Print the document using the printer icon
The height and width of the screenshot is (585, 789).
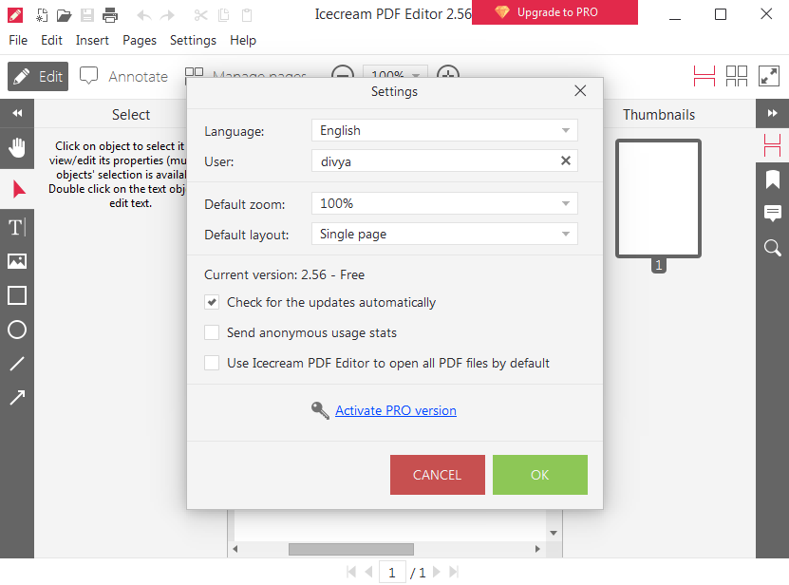tap(110, 15)
